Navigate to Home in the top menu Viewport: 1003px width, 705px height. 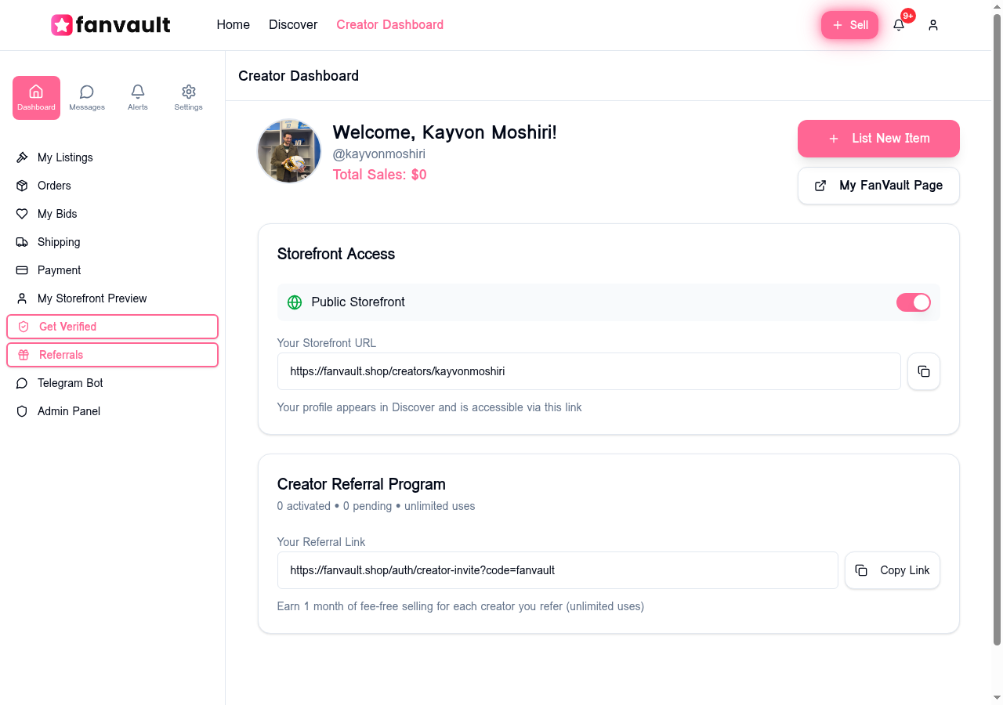(233, 24)
